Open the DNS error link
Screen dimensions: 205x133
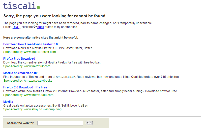(16, 27)
